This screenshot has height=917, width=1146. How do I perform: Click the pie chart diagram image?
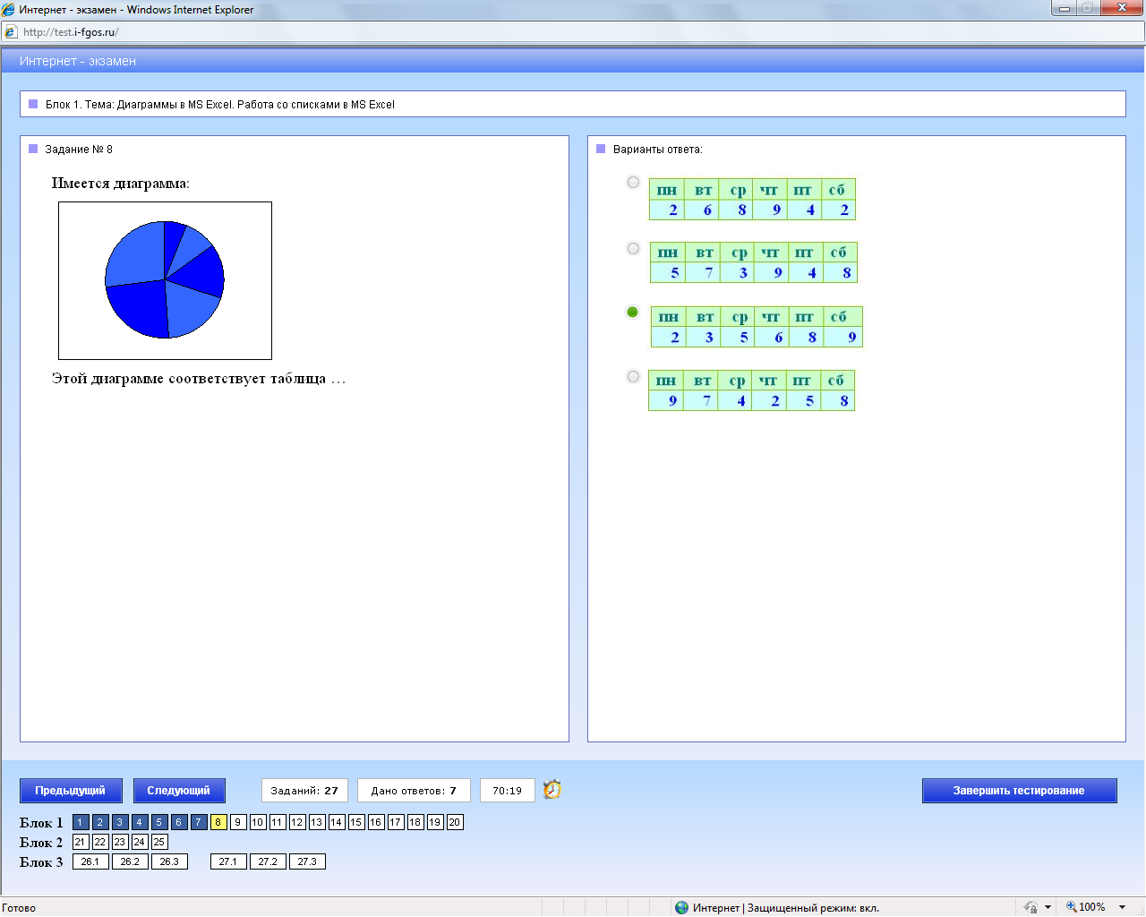(165, 280)
